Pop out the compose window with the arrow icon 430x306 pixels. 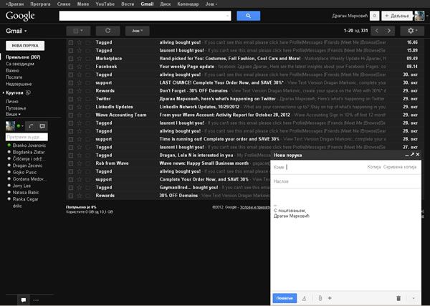[412, 155]
